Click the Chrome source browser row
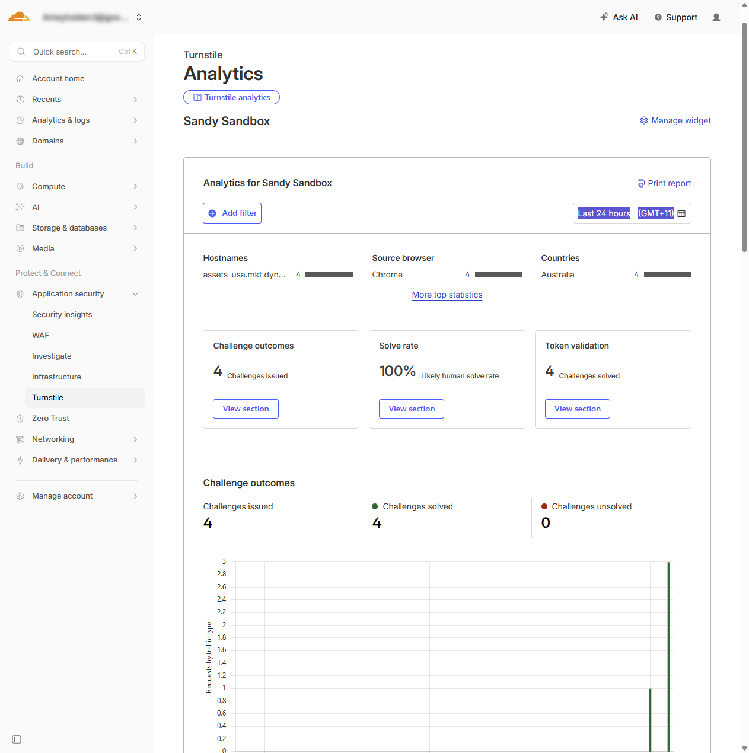749x753 pixels. coord(447,275)
